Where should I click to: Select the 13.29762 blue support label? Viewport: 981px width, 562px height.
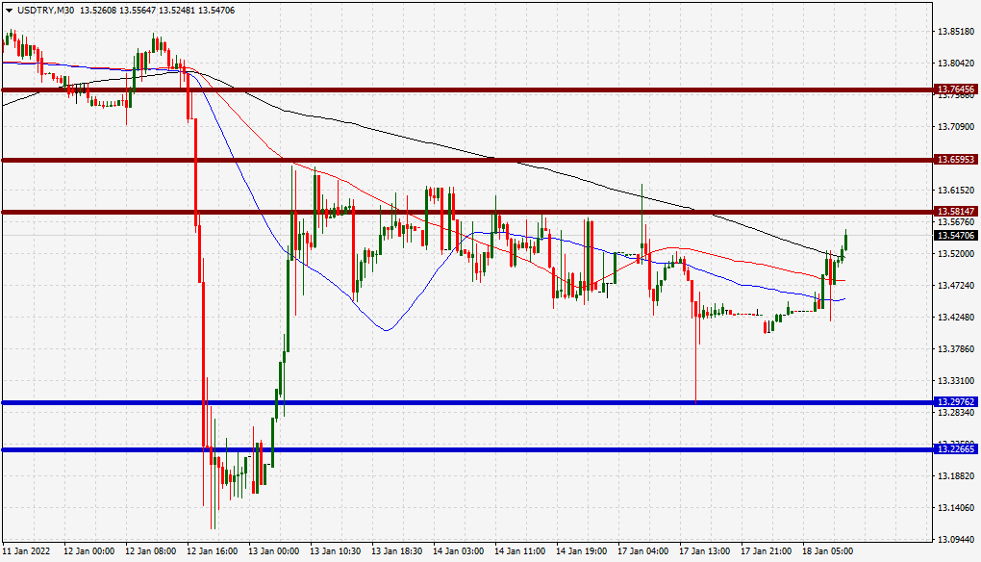click(x=955, y=402)
